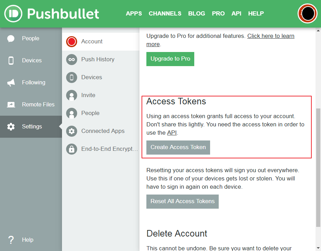Click the Connected Apps gear icon
Viewport: 321px width, 251px height.
click(72, 131)
